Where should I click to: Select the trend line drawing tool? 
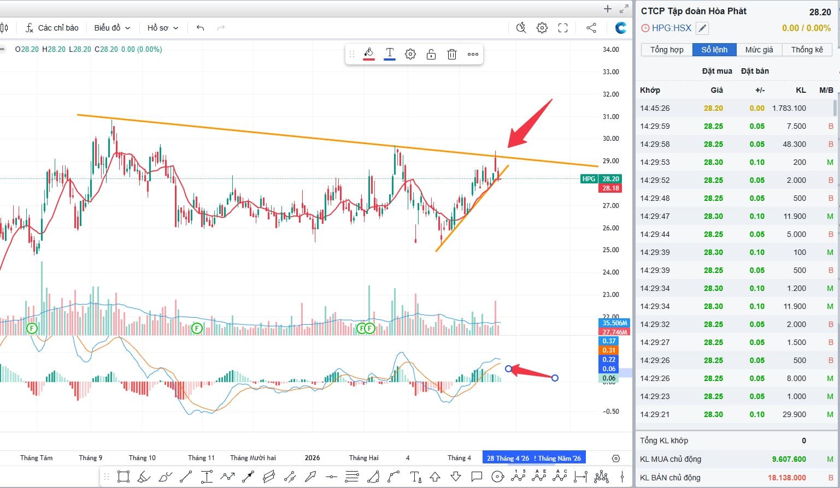pyautogui.click(x=186, y=477)
